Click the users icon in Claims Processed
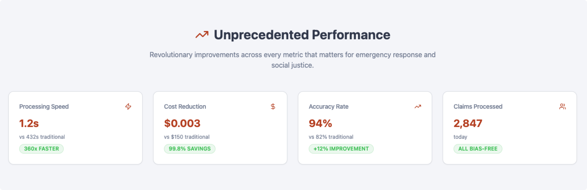The height and width of the screenshot is (190, 587). pos(562,107)
